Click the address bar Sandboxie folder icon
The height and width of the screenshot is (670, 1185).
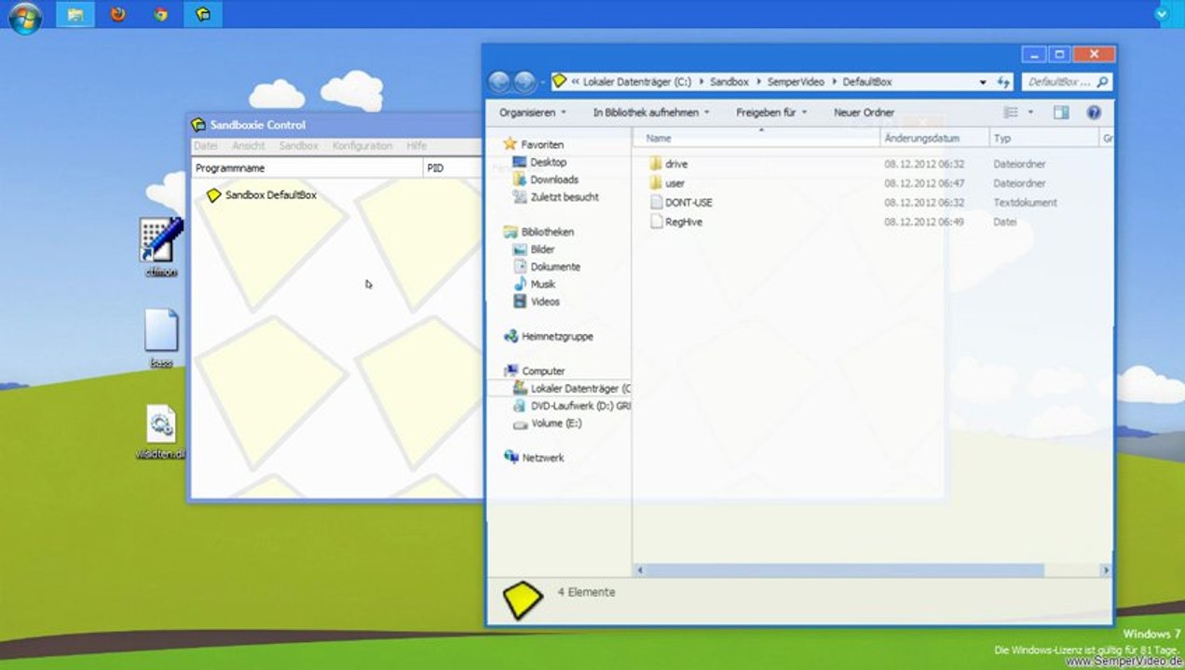pos(559,82)
